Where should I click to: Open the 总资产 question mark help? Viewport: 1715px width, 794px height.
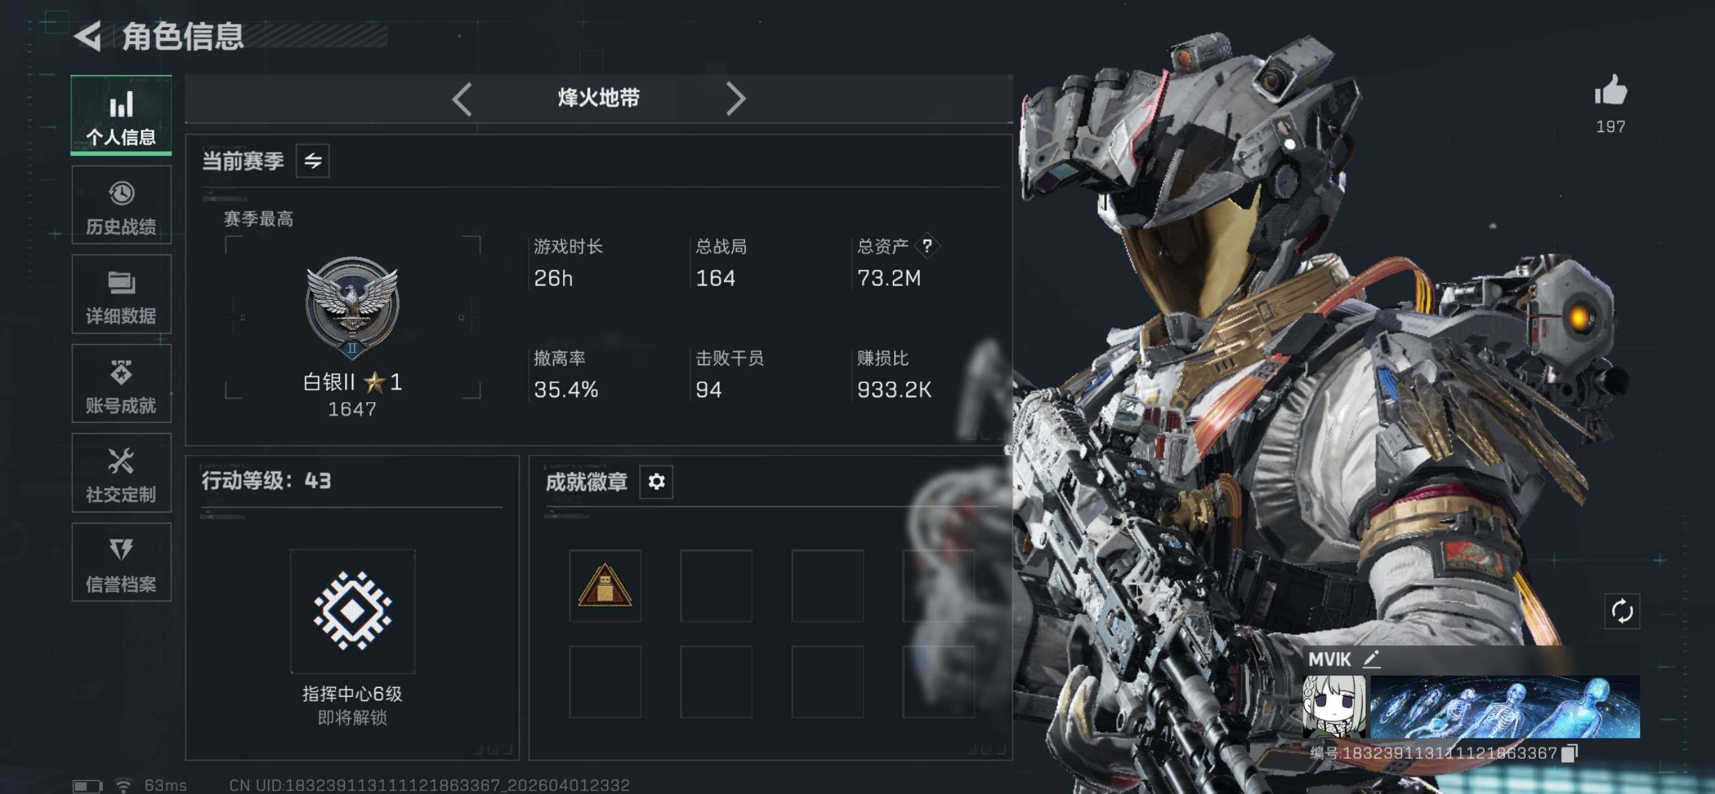click(x=927, y=246)
